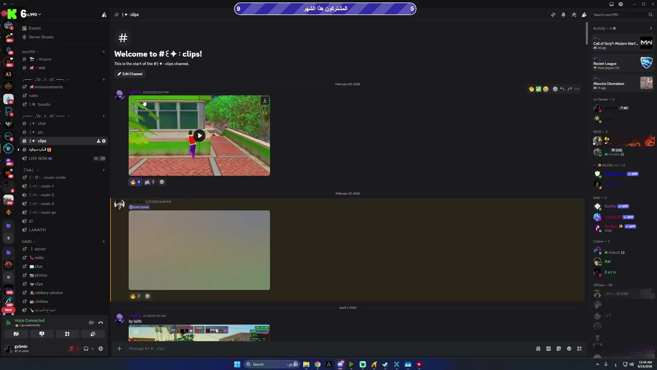Join the LIVE NOW voice channel
This screenshot has height=370, width=657.
(x=64, y=158)
